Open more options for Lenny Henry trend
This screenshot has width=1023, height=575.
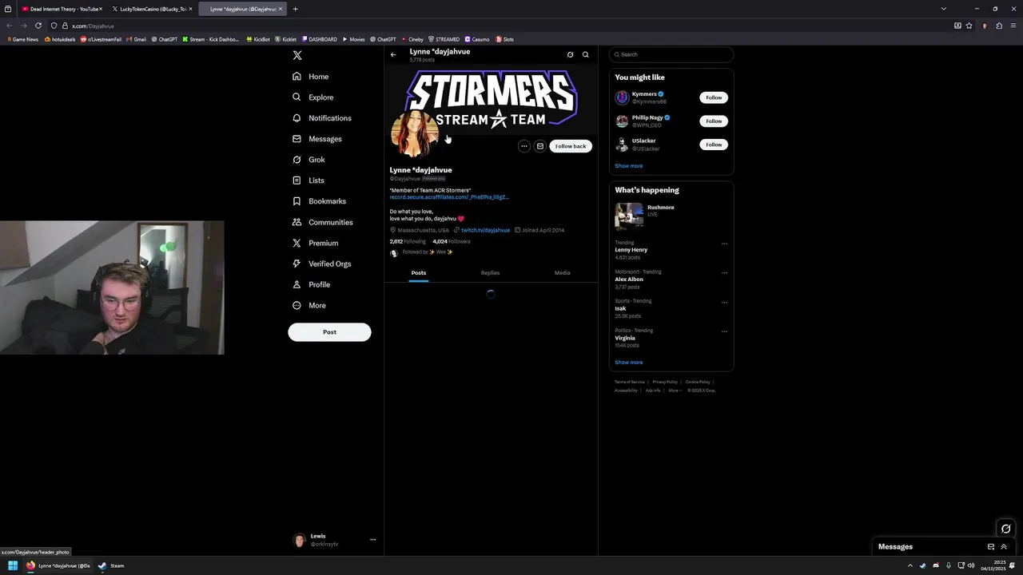pos(725,244)
